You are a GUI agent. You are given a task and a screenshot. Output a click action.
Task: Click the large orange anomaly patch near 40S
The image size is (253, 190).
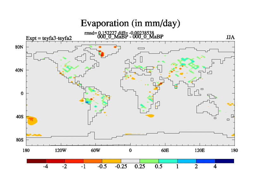pyautogui.click(x=32, y=120)
